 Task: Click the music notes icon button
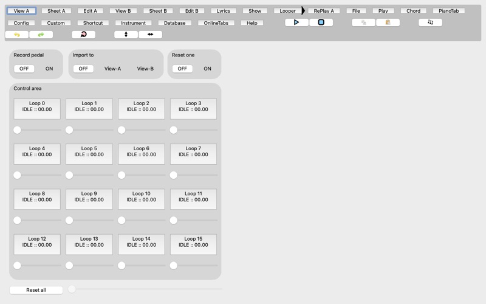(x=430, y=22)
